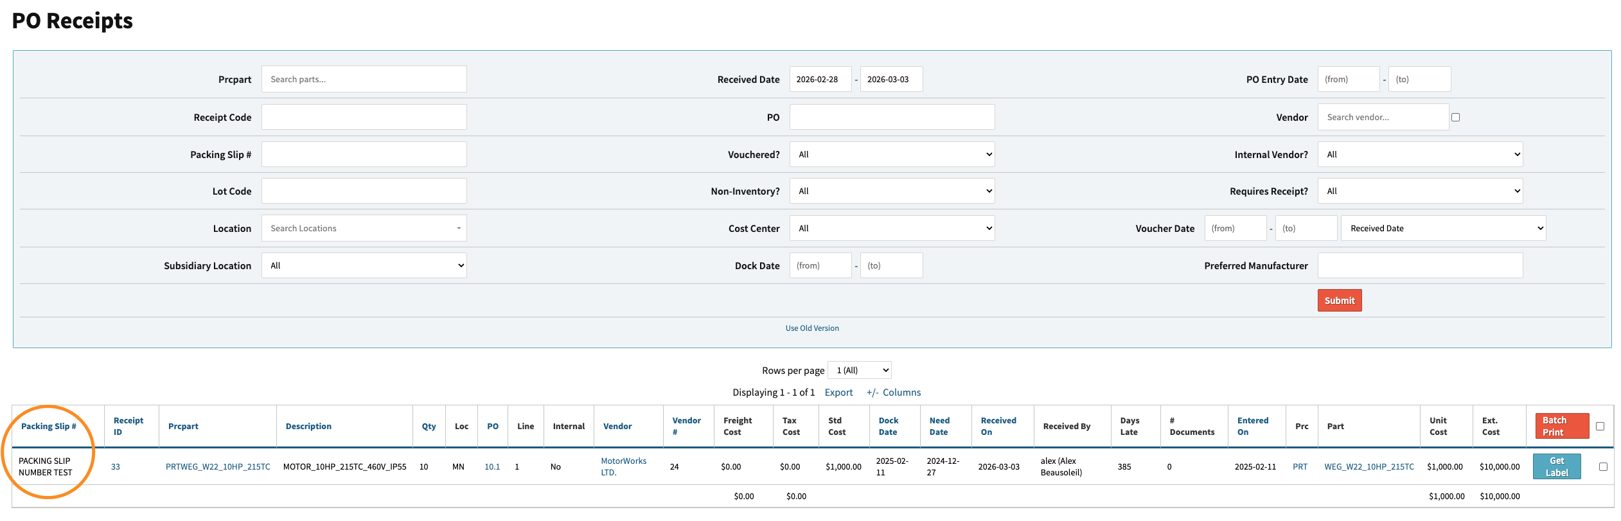The height and width of the screenshot is (521, 1621).
Task: Click the Export link
Action: [x=838, y=392]
